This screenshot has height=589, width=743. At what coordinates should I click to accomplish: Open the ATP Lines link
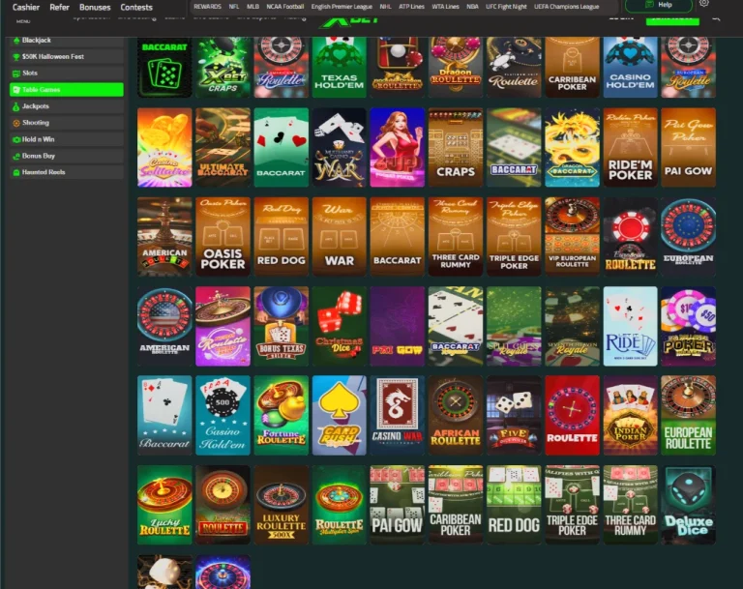411,7
